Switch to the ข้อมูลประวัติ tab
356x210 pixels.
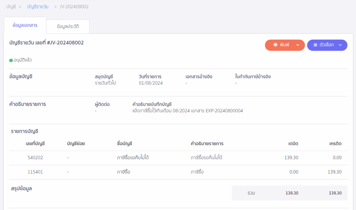pos(68,26)
